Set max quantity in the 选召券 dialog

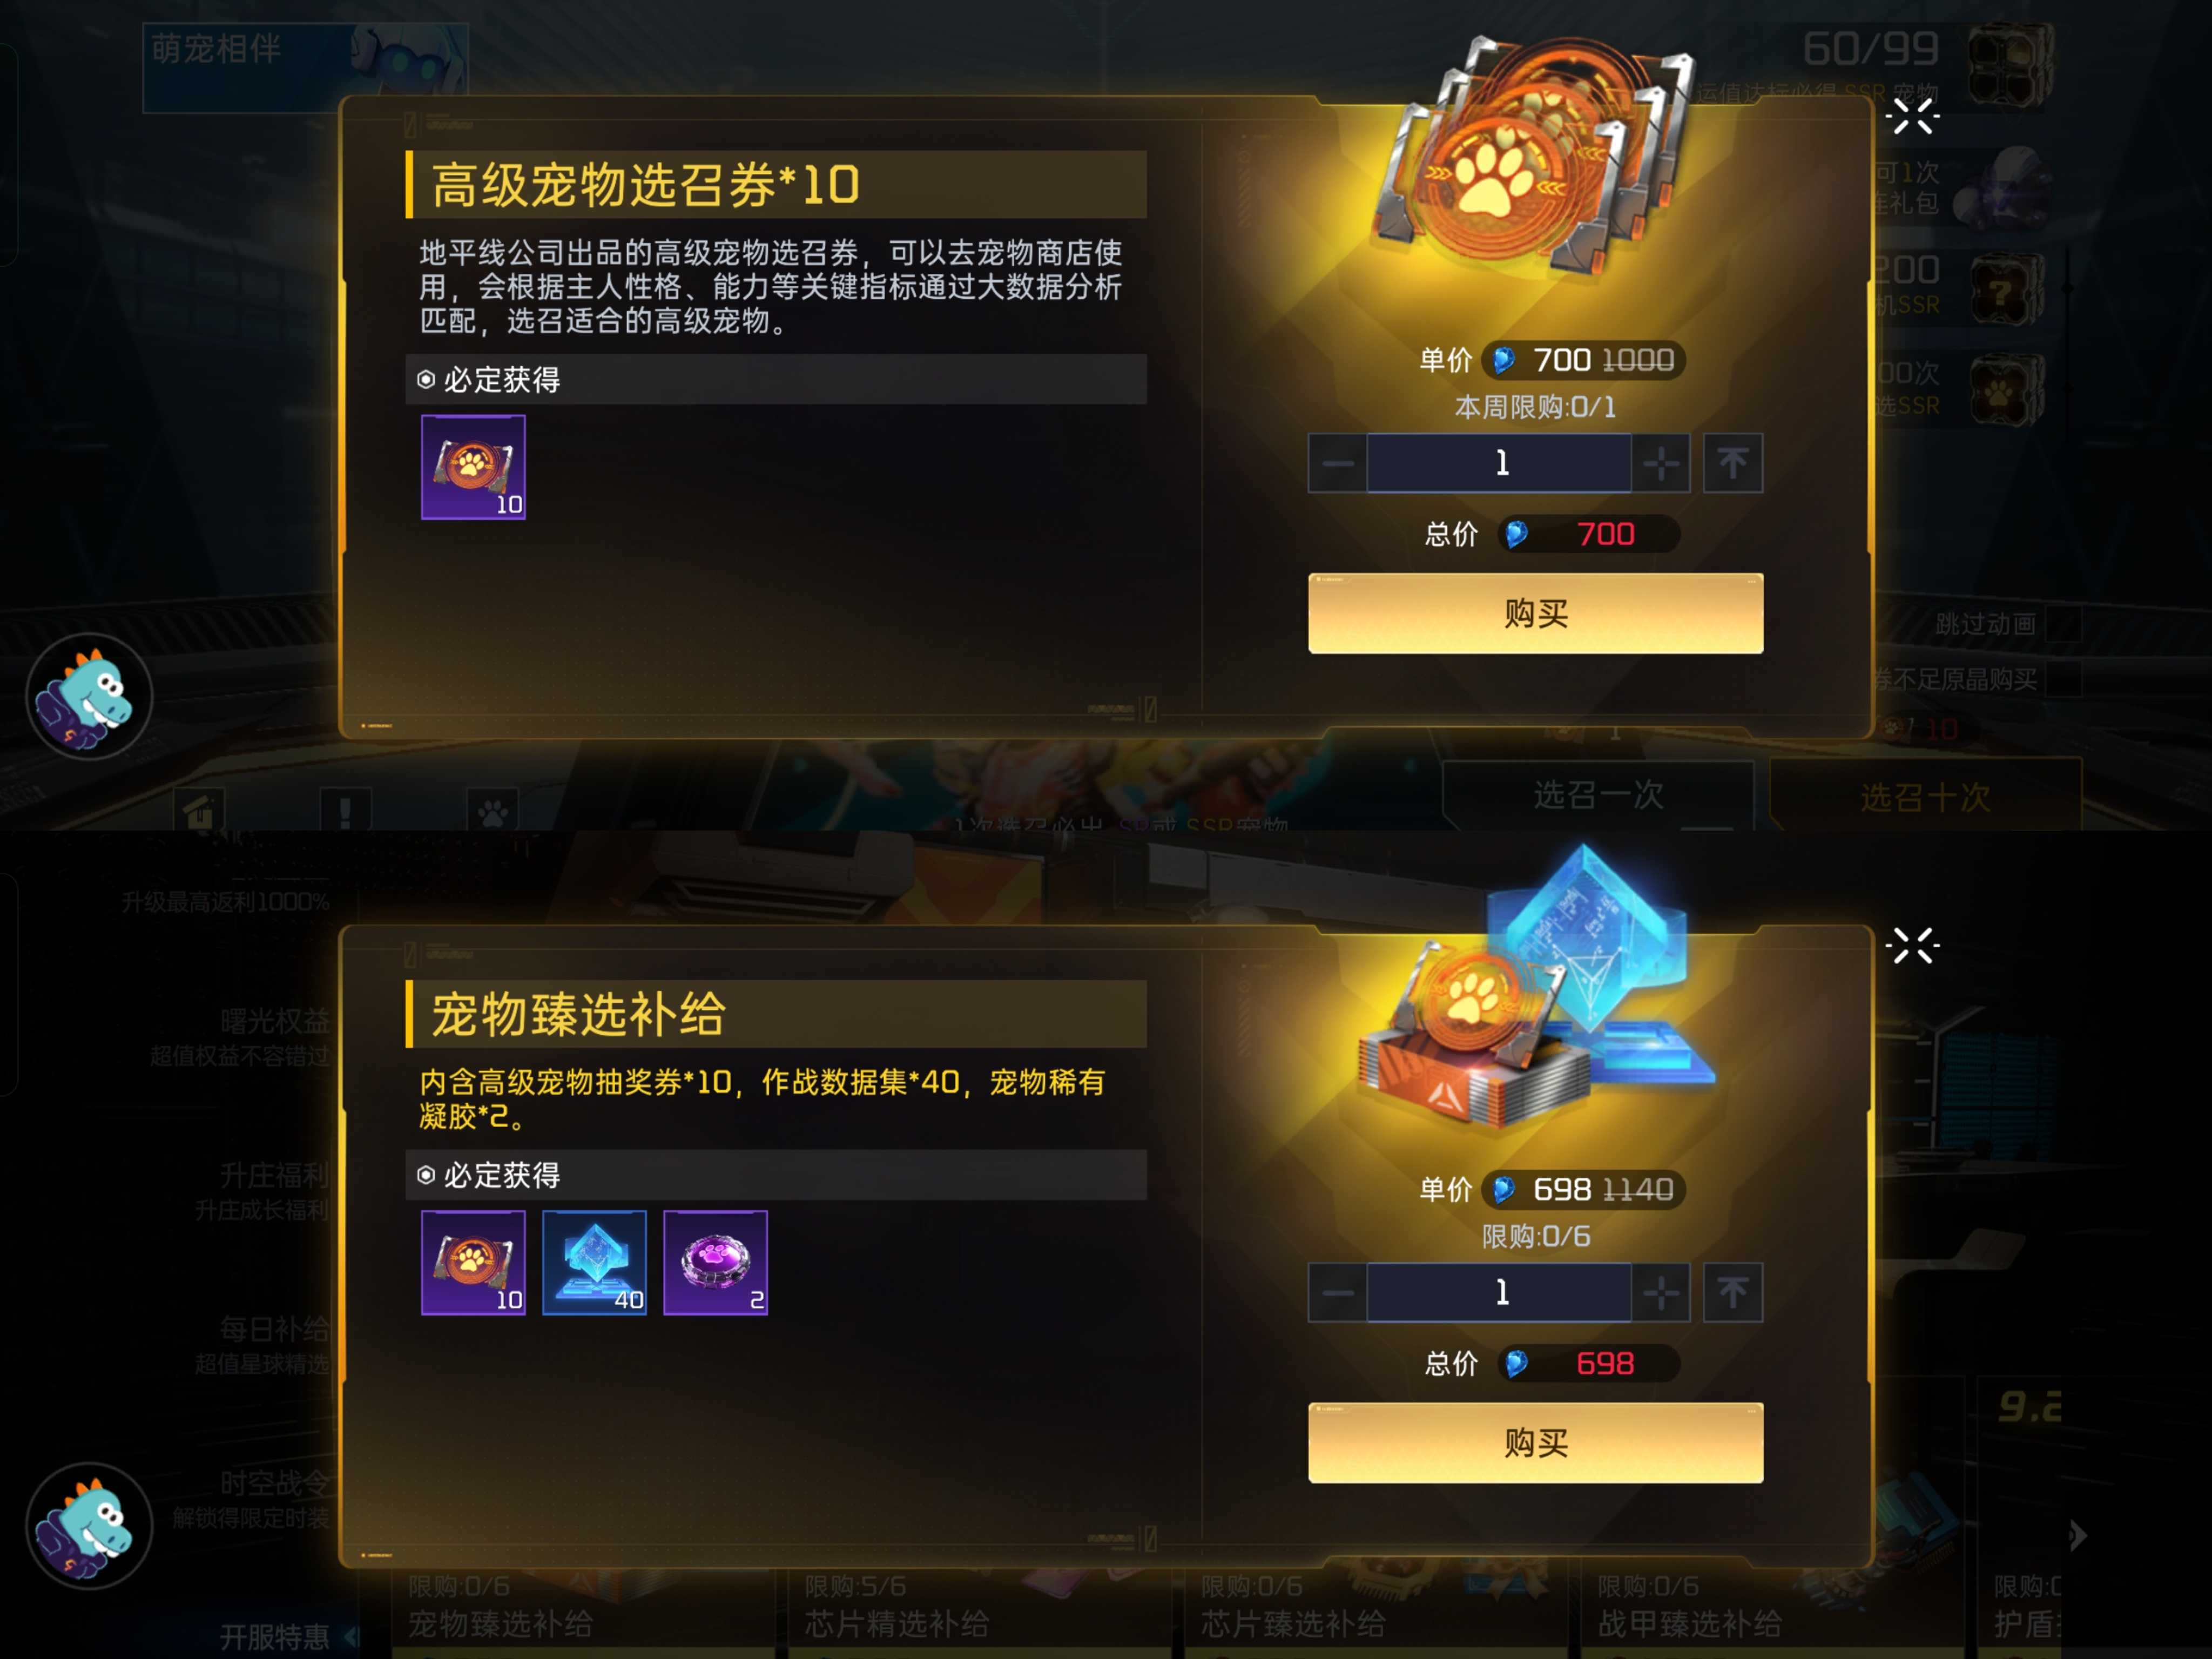tap(1733, 463)
